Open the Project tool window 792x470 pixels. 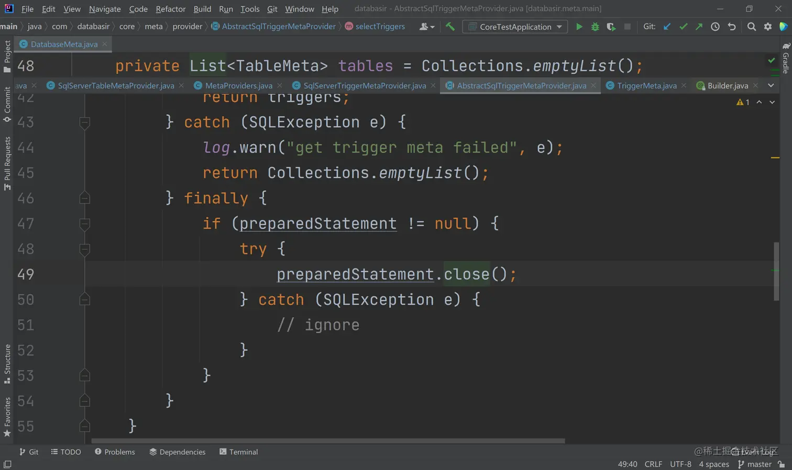coord(7,56)
